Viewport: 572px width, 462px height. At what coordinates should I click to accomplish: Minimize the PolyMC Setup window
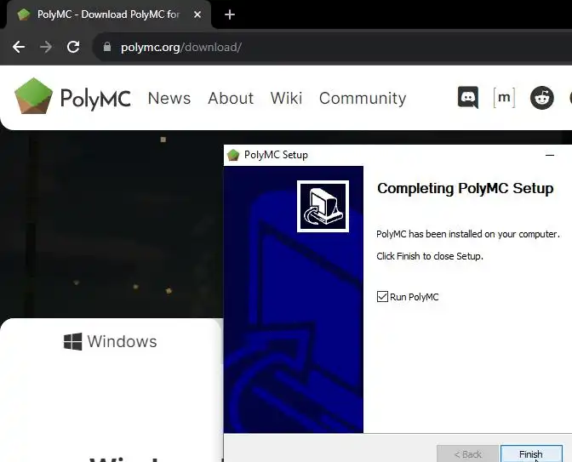tap(550, 155)
